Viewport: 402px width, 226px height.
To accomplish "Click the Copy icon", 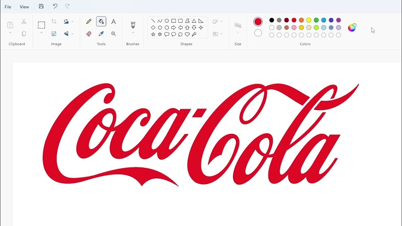I will pos(24,34).
